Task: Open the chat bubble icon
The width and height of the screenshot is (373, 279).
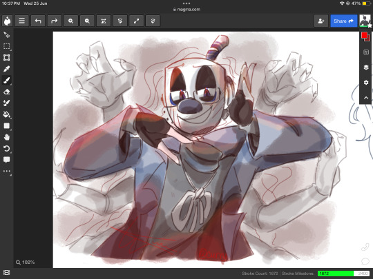Action: 365,262
